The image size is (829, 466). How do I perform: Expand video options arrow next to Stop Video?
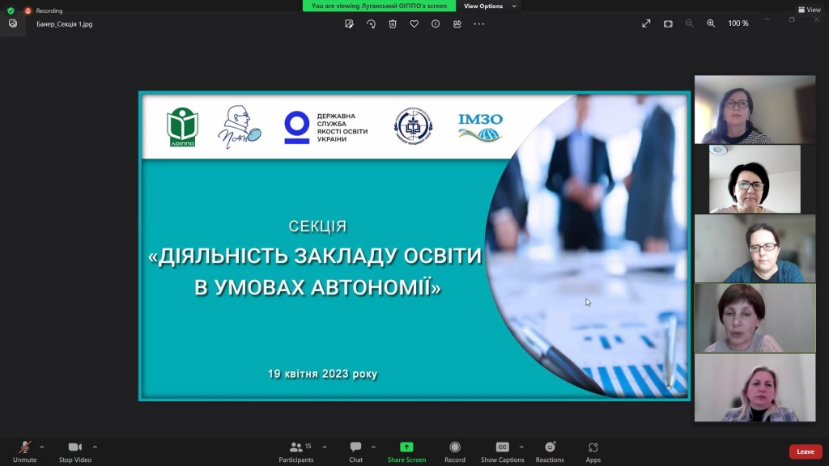[x=95, y=447]
